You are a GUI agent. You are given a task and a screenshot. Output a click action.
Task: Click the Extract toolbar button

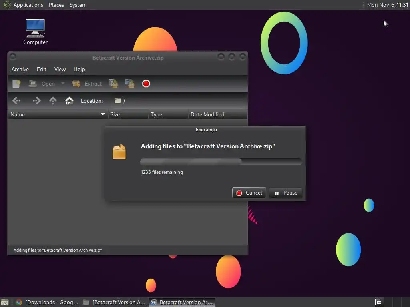(87, 84)
